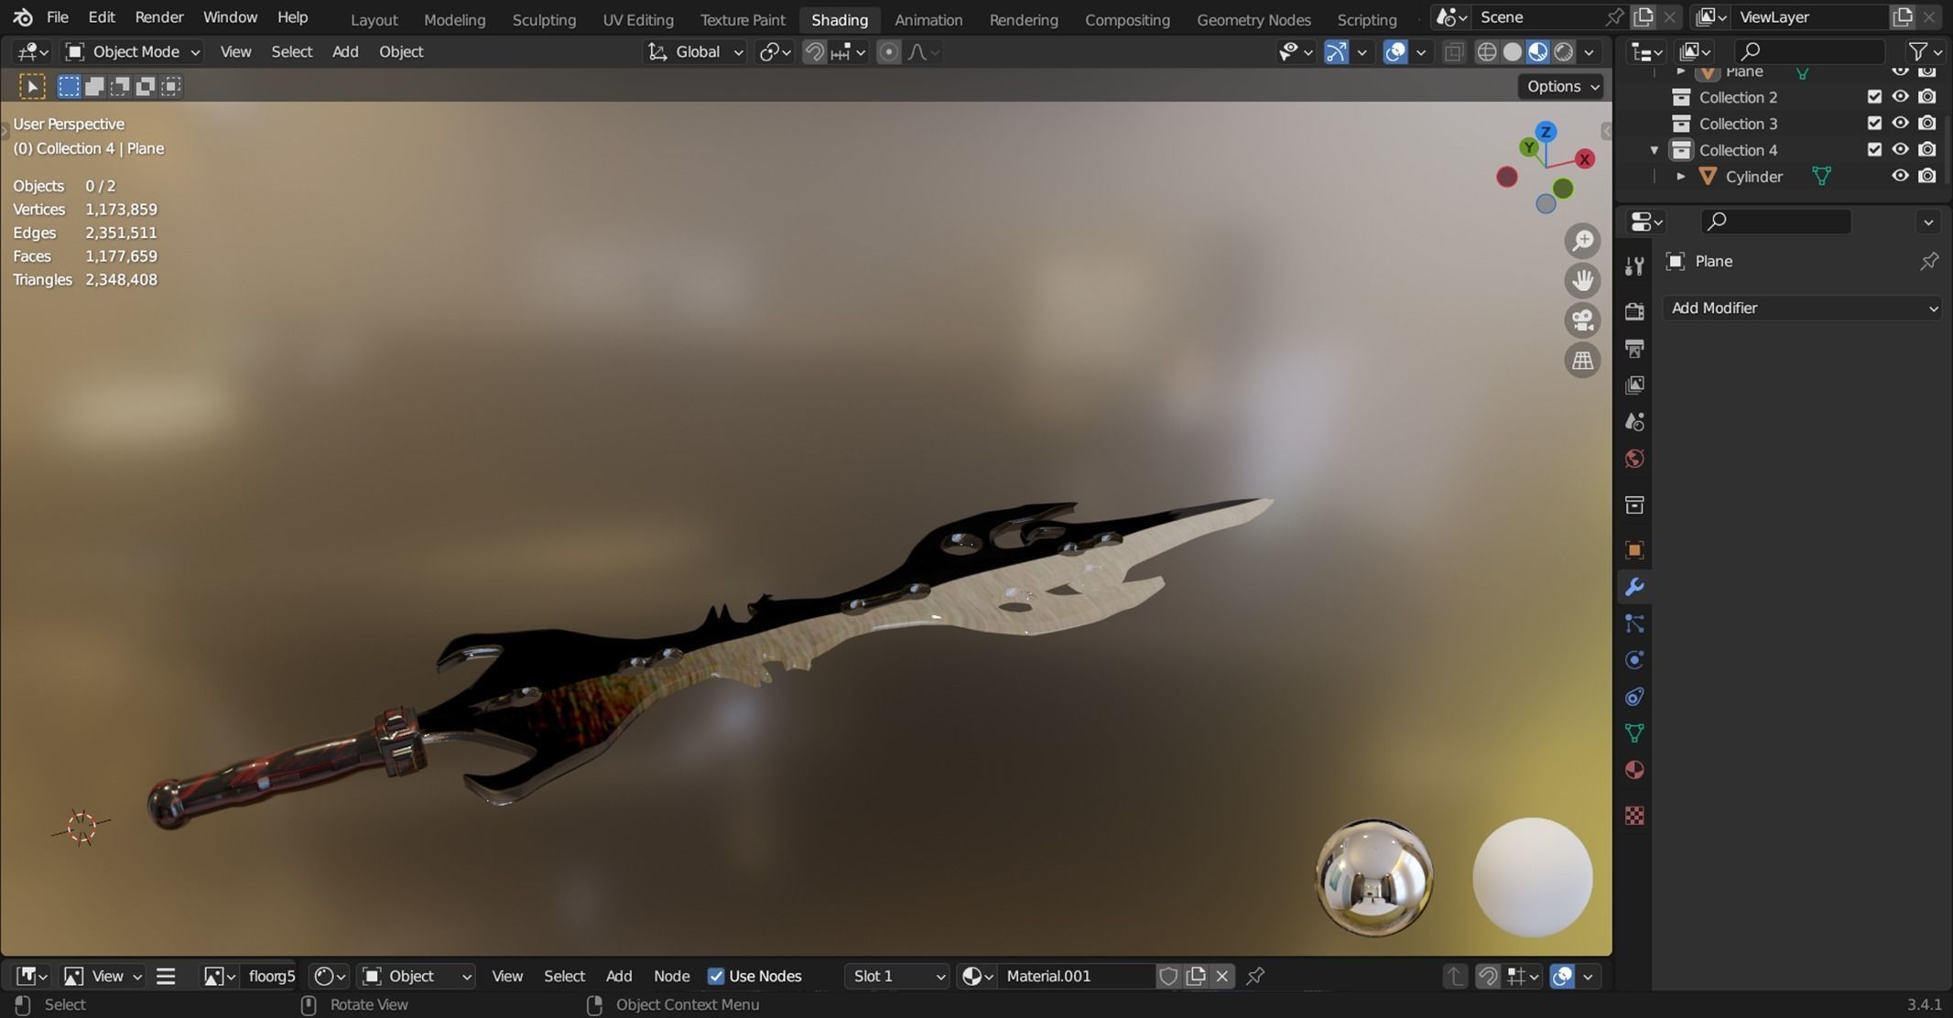Open the View Layer properties tab
1953x1018 pixels.
tap(1634, 385)
